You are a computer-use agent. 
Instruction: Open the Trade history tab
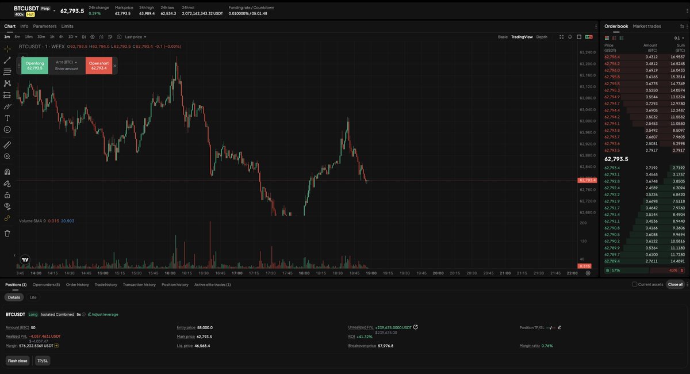(106, 285)
